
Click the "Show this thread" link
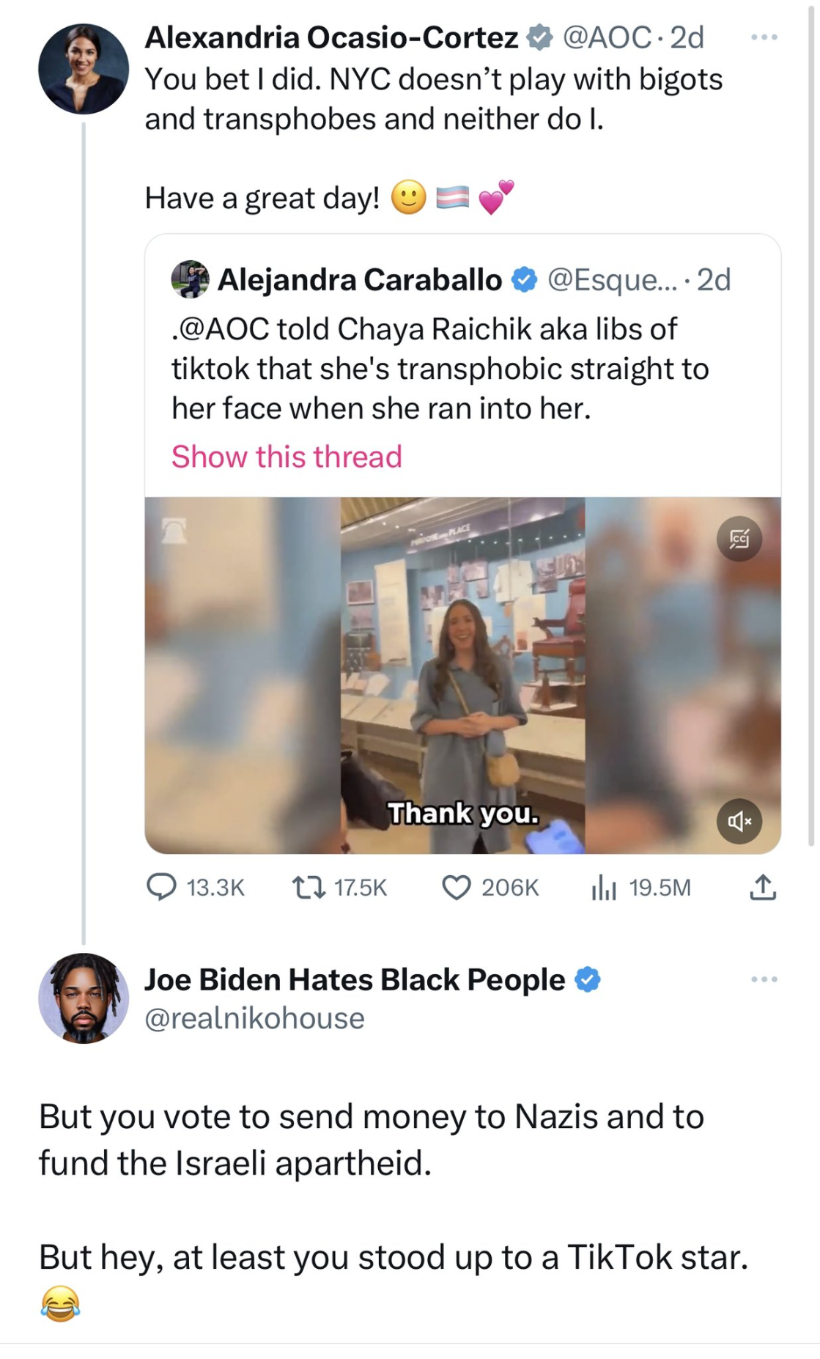[x=287, y=457]
